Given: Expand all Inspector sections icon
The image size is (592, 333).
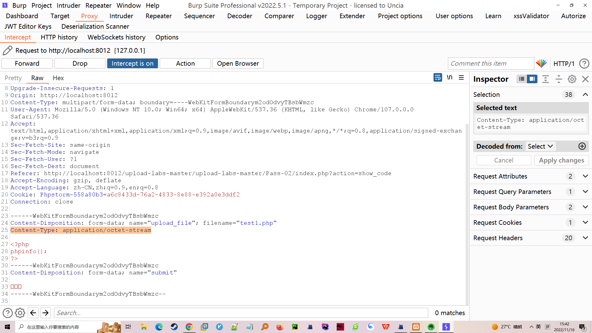Looking at the screenshot, I should pyautogui.click(x=545, y=79).
